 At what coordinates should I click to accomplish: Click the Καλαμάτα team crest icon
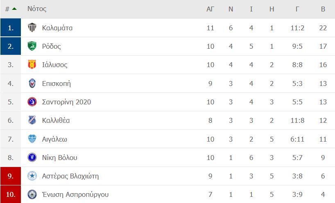(32, 28)
